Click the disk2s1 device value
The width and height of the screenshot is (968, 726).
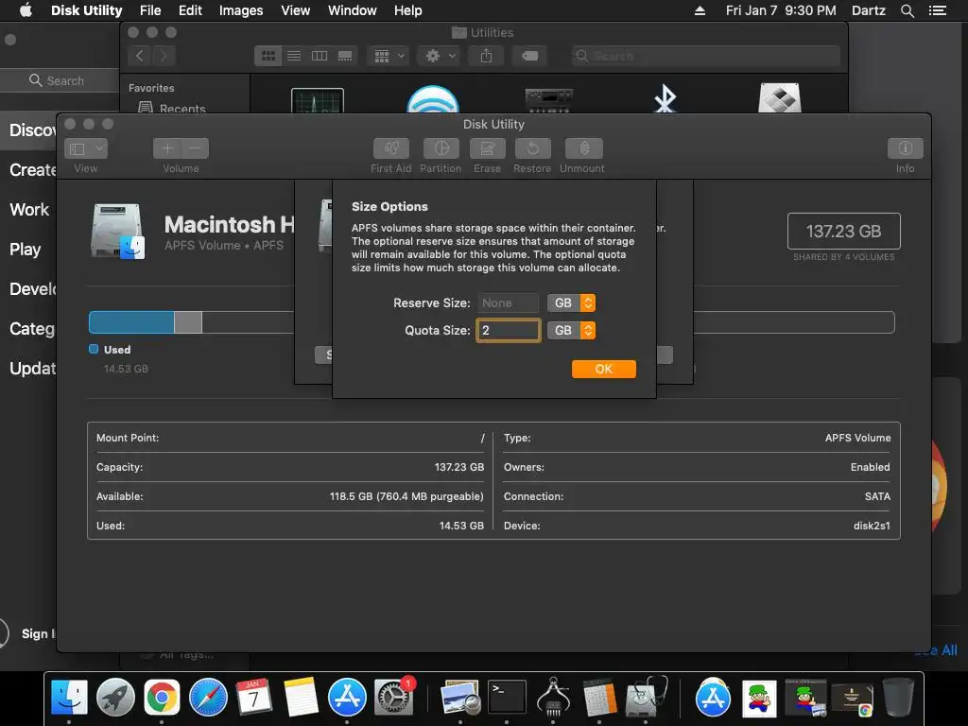[x=872, y=526]
